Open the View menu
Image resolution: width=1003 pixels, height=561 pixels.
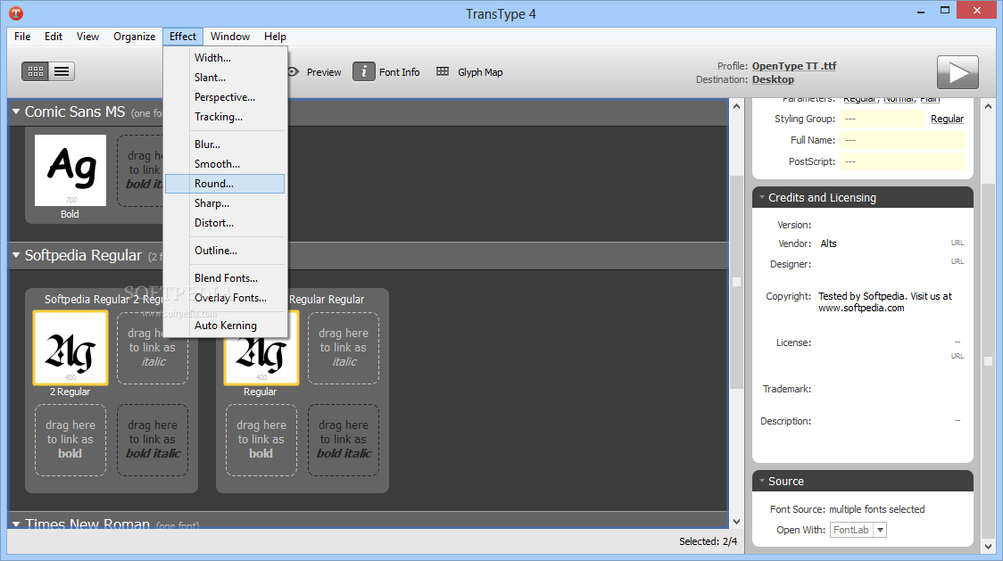click(x=87, y=37)
